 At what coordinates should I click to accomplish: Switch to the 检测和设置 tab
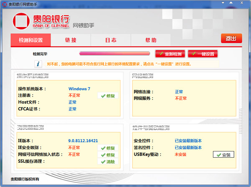tap(31, 40)
